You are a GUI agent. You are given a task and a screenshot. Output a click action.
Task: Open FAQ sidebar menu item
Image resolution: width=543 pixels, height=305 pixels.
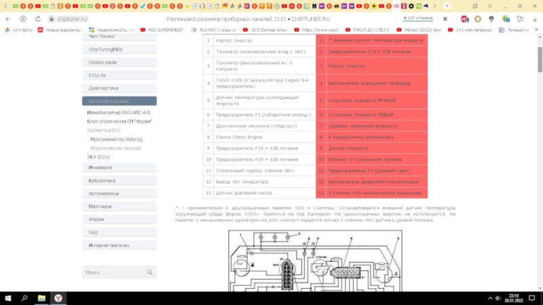[x=119, y=232]
